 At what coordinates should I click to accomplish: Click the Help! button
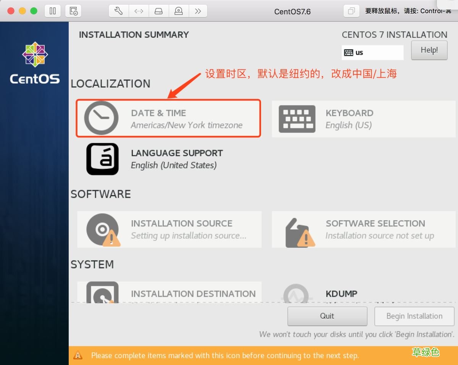[429, 50]
